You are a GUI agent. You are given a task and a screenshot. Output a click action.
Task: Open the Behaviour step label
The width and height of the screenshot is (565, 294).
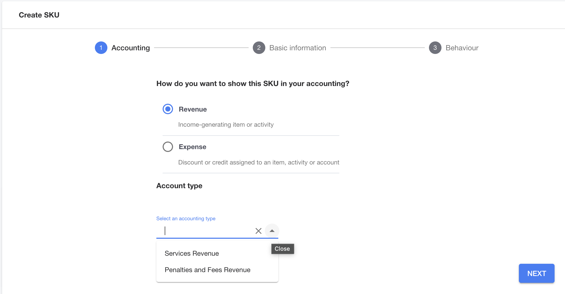tap(462, 48)
